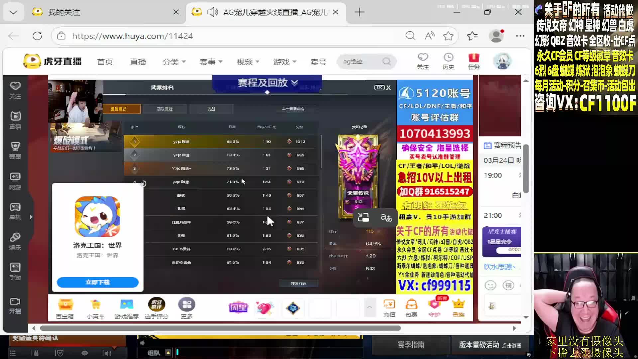Expand gift bar up arrow
The width and height of the screenshot is (638, 359).
(x=369, y=307)
